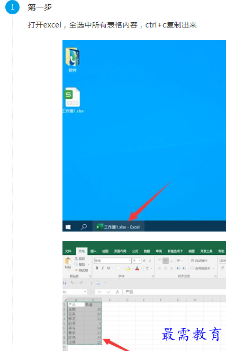Click the red font color A swatch

click(x=137, y=268)
